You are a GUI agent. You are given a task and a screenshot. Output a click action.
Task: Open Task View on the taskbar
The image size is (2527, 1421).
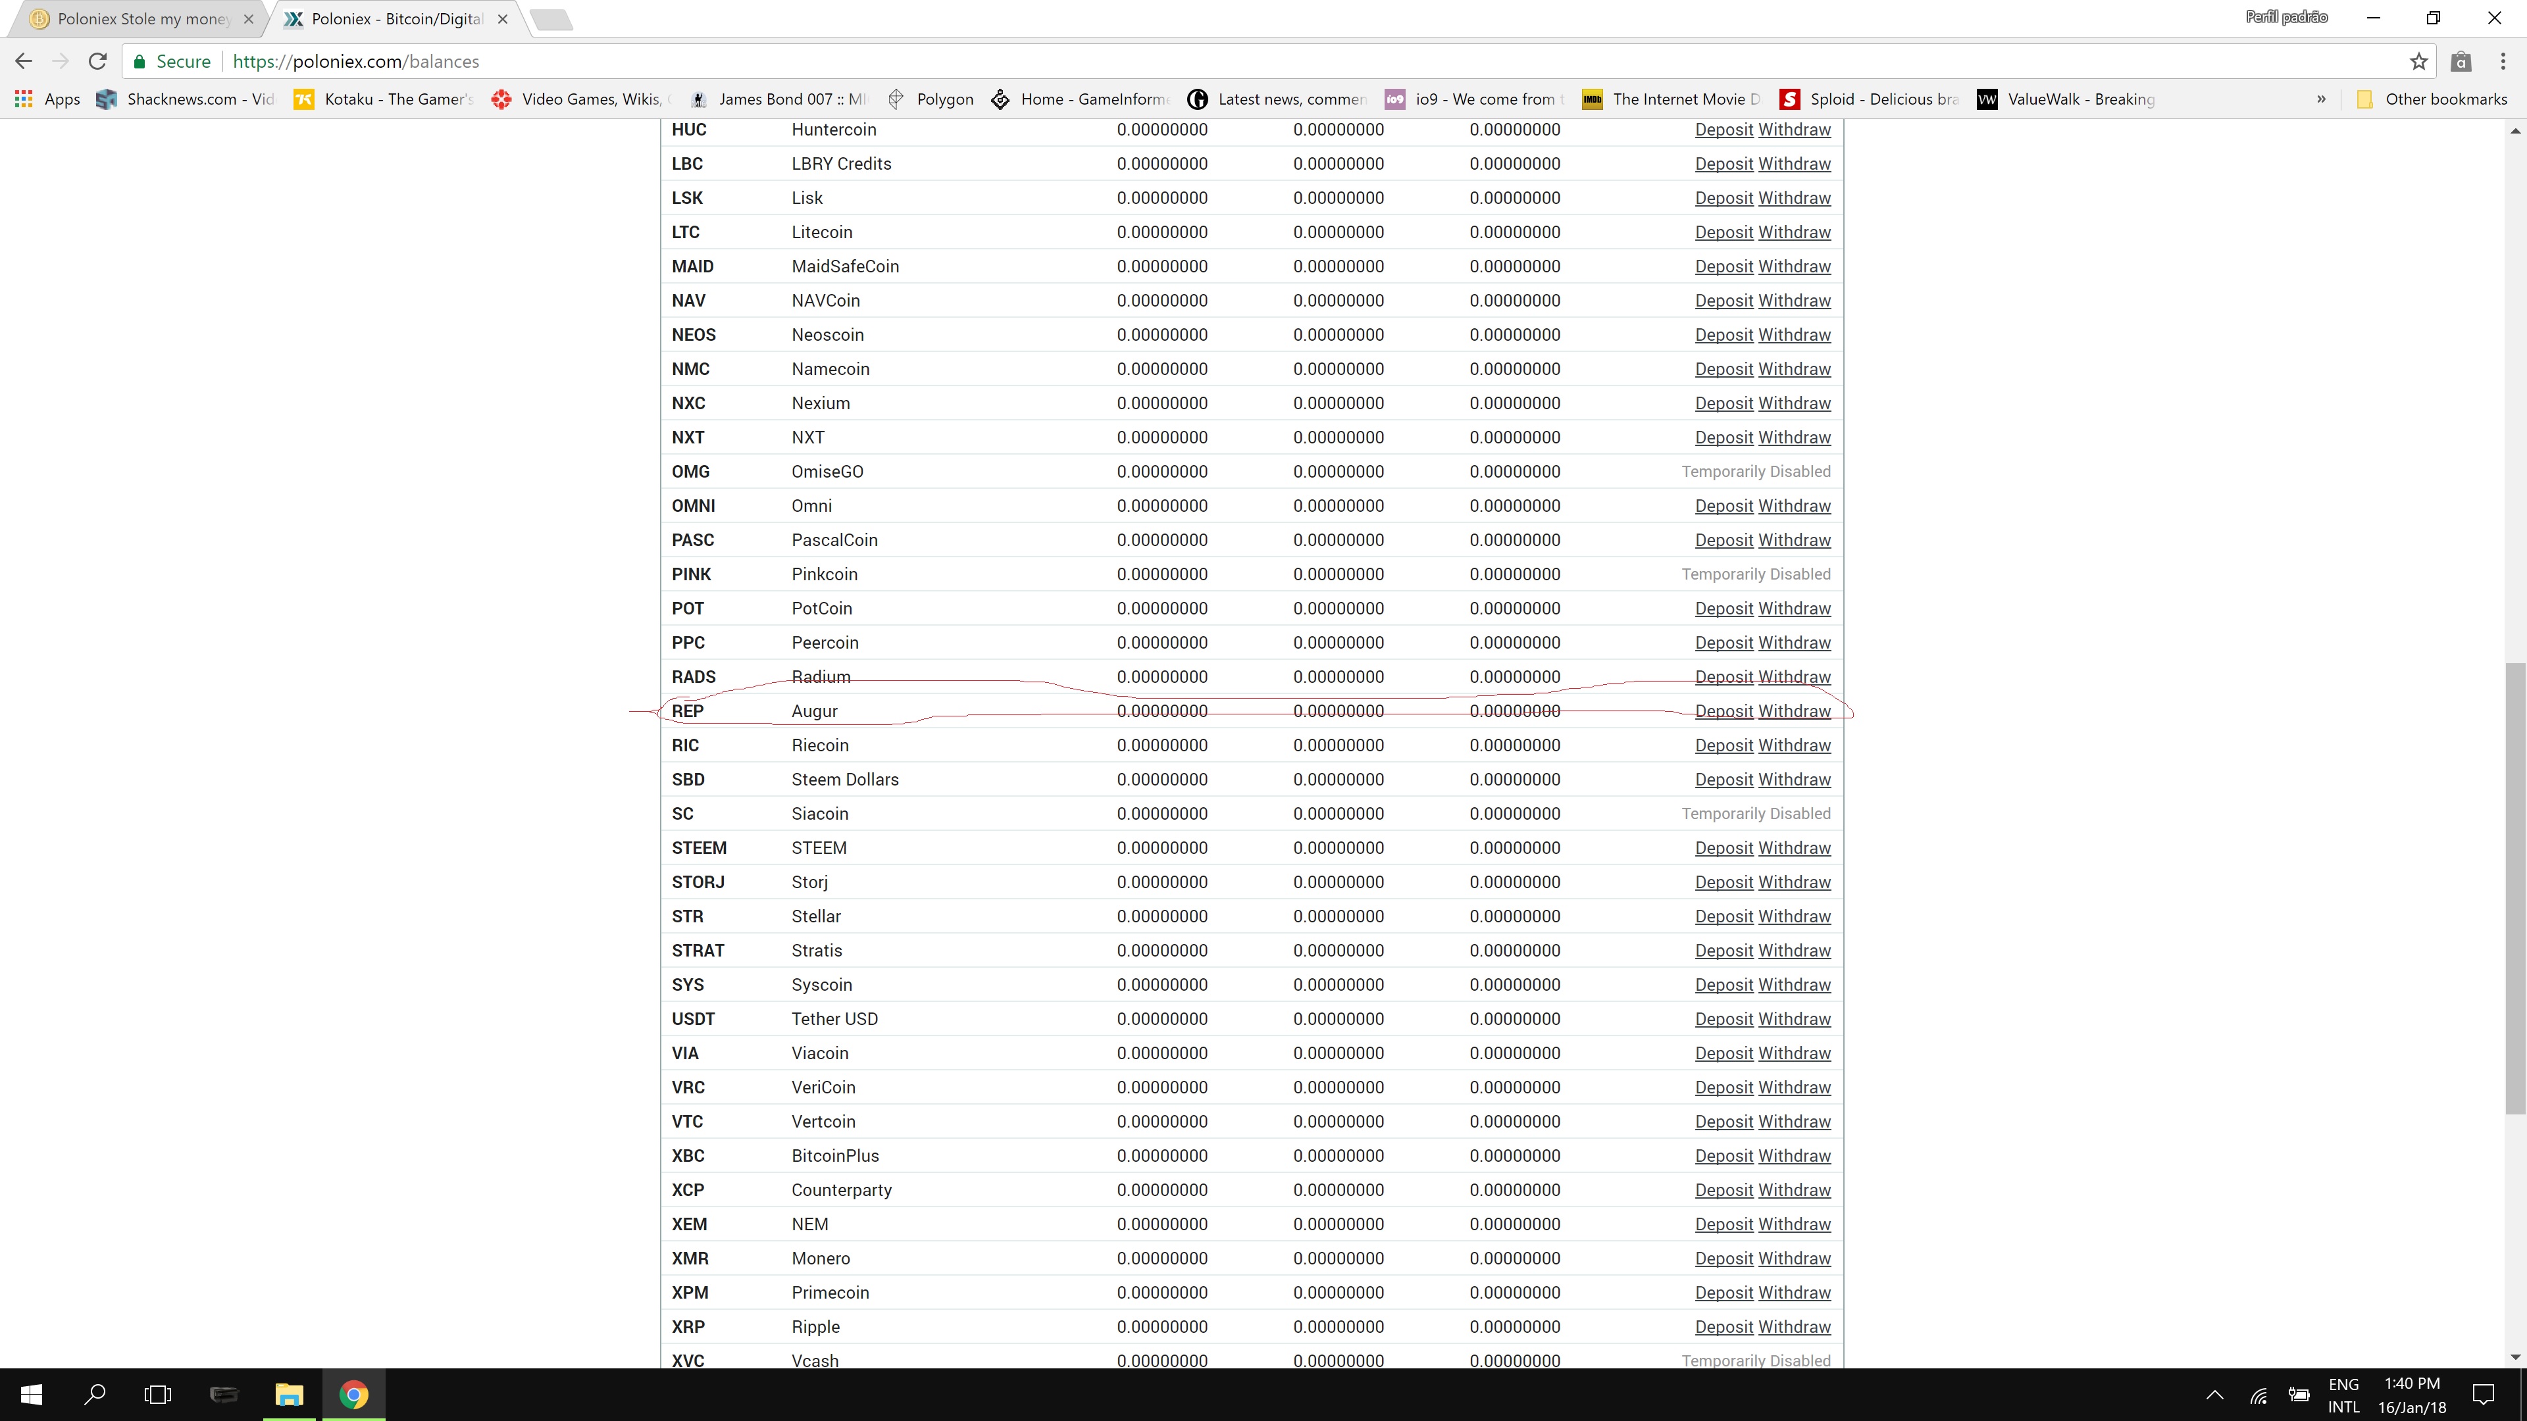tap(158, 1395)
